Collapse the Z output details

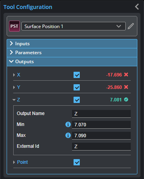click(14, 100)
